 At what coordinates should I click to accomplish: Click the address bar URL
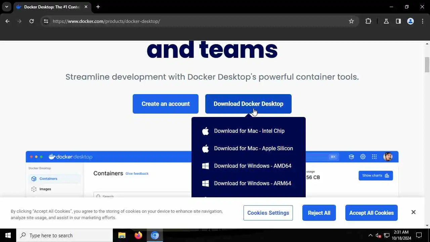(106, 21)
